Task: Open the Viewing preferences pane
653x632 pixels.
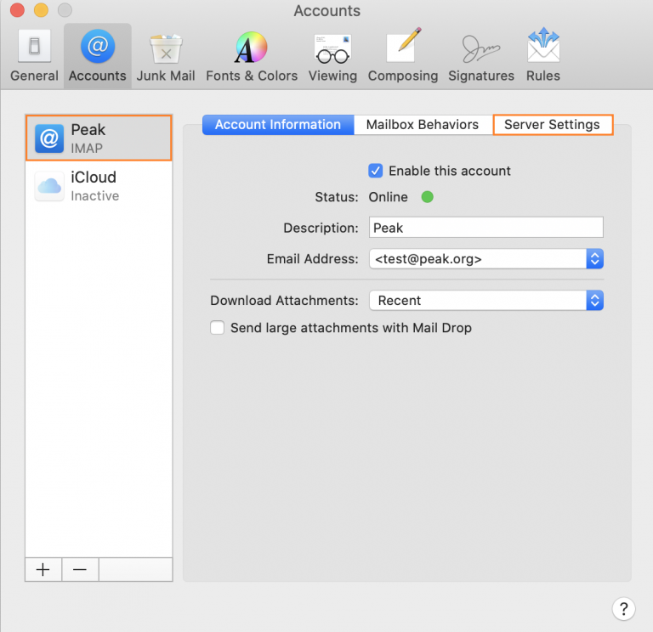Action: coord(332,57)
